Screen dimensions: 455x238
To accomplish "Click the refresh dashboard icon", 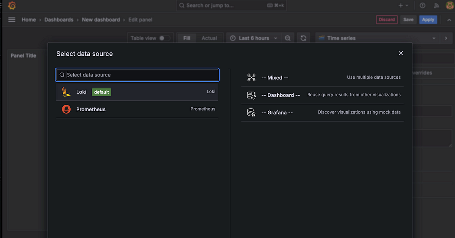I will coord(303,38).
